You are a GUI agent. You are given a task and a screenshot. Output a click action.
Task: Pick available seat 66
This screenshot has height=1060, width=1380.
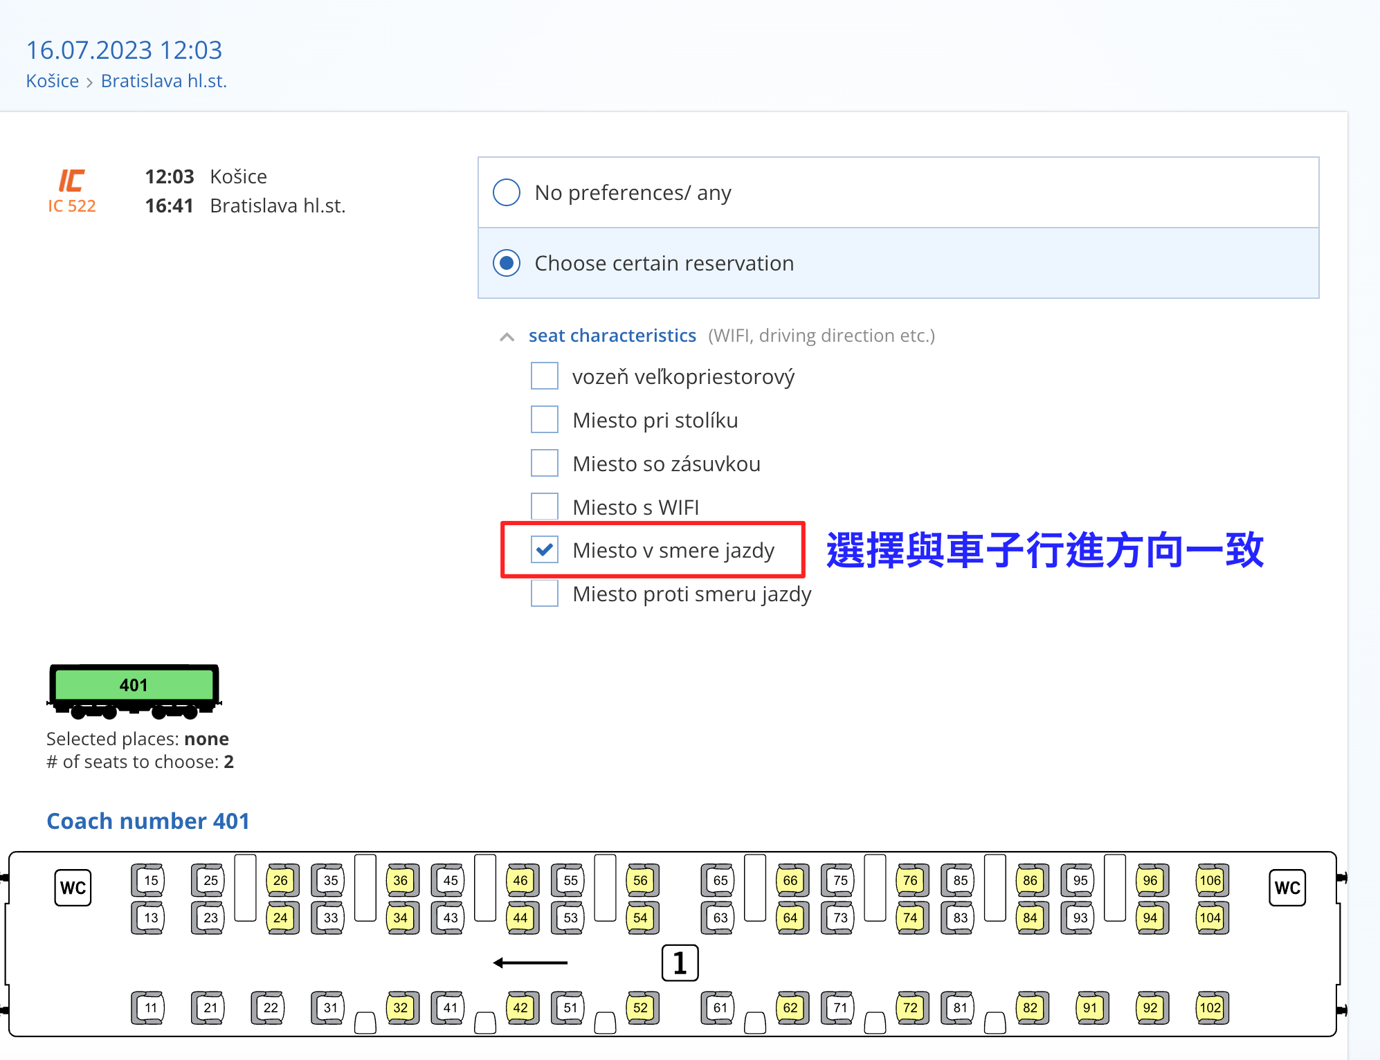[x=792, y=880]
